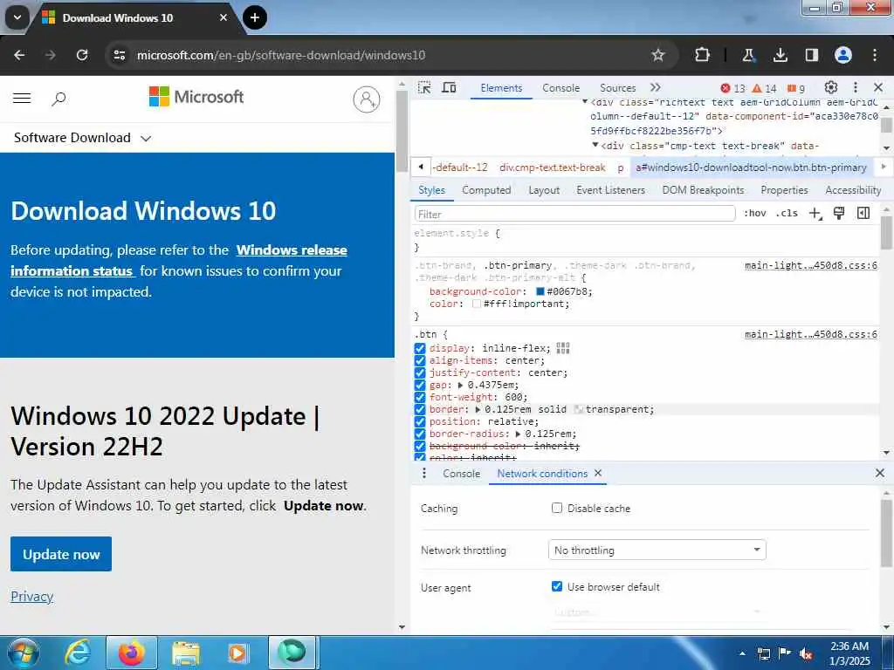Go back to the previous page
Screen dimensions: 894x670
point(19,55)
